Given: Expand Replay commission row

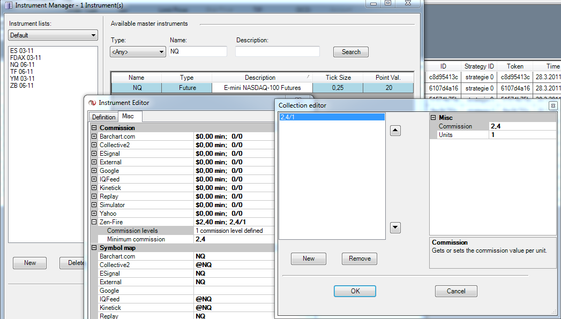Looking at the screenshot, I should tap(94, 196).
